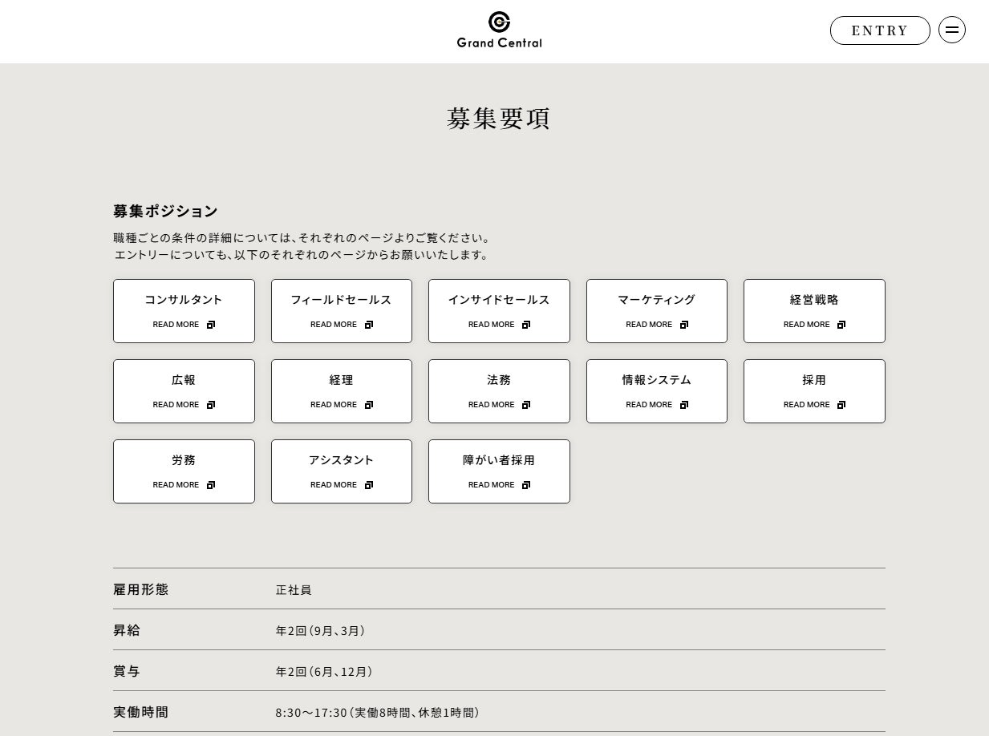The width and height of the screenshot is (989, 736).
Task: Click the 正社員 value text
Action: pyautogui.click(x=294, y=590)
